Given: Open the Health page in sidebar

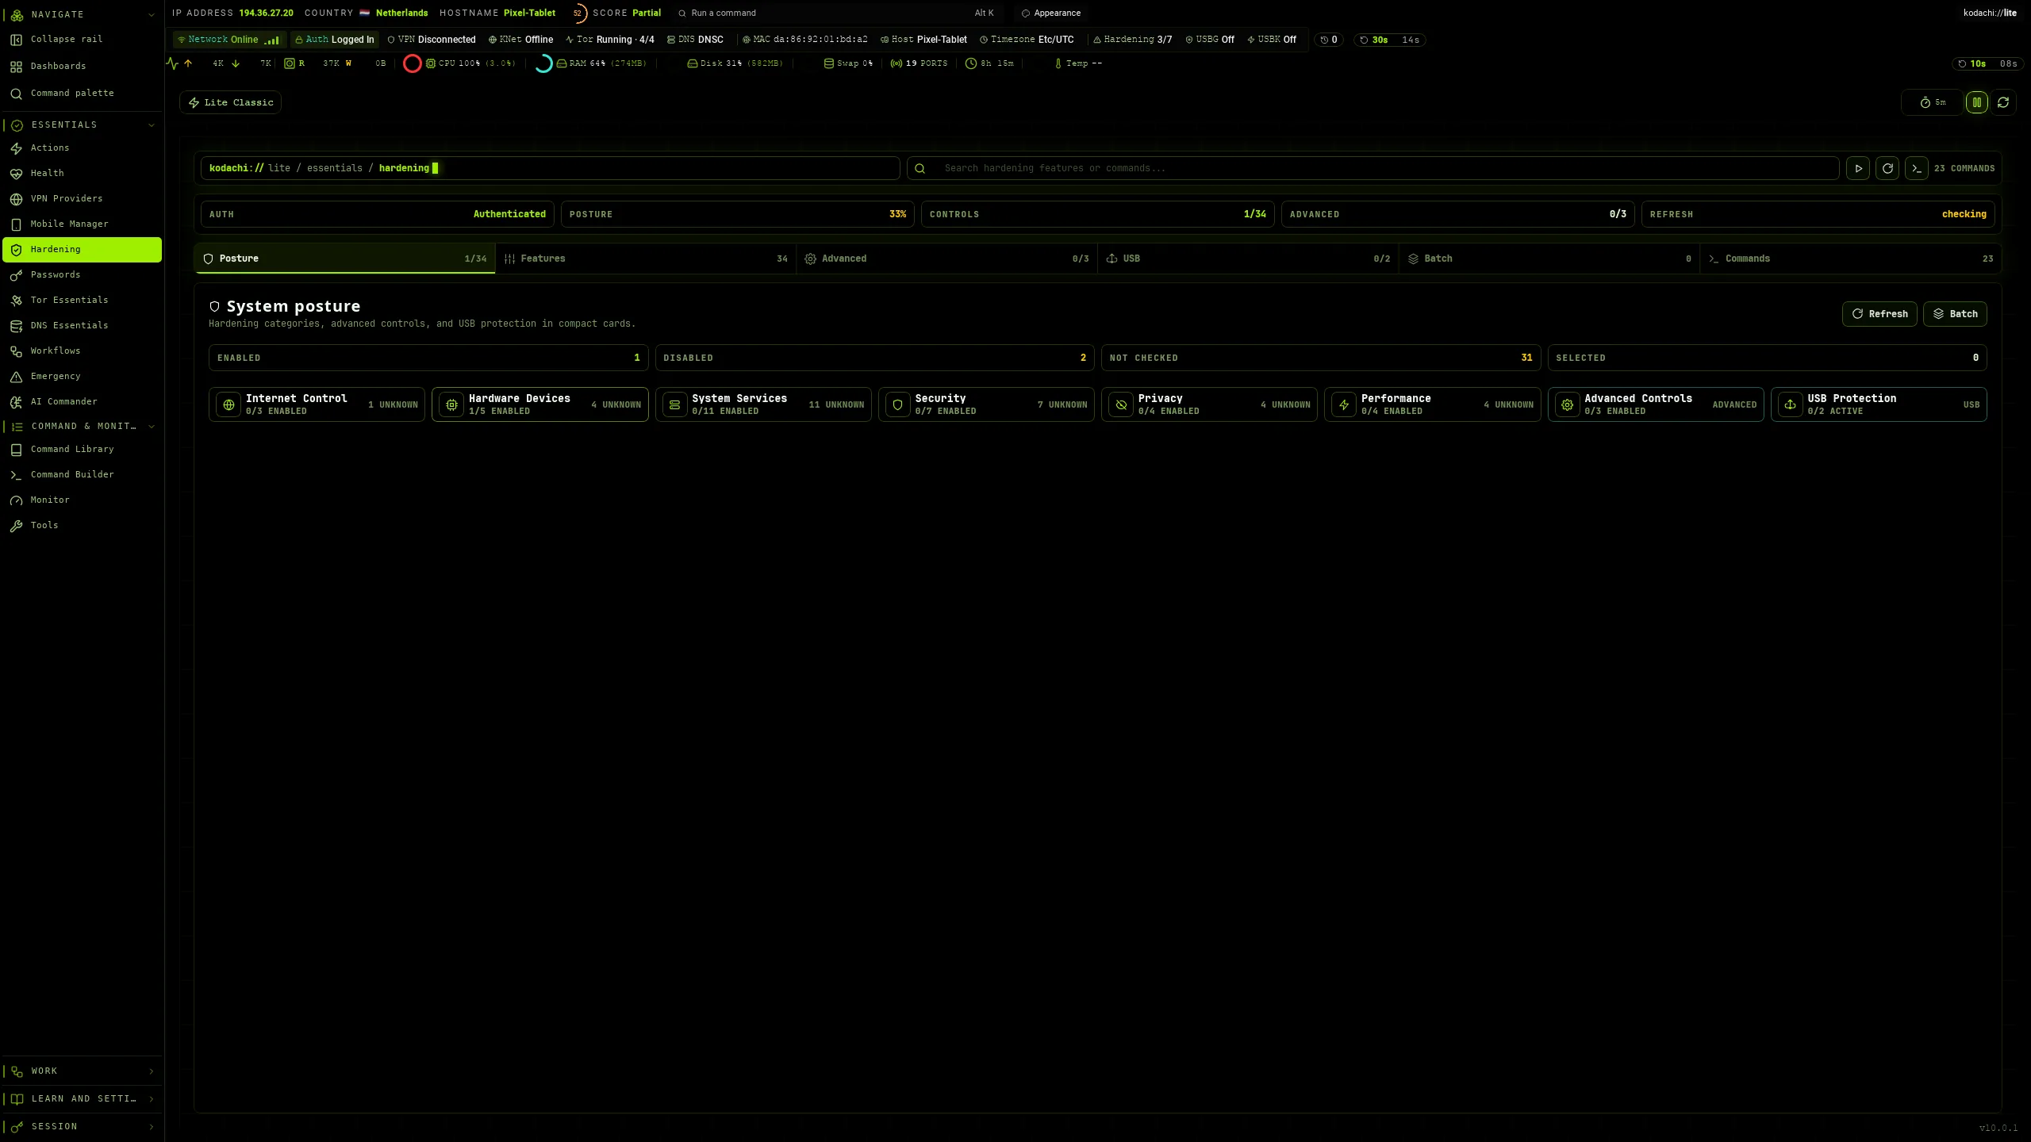Looking at the screenshot, I should coord(82,173).
